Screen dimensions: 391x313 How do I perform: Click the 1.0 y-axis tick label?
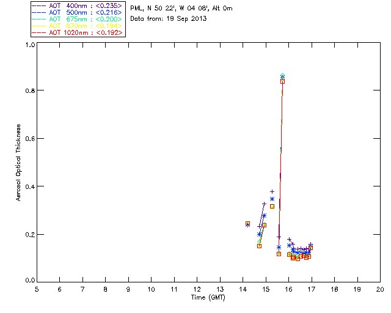[x=30, y=45]
